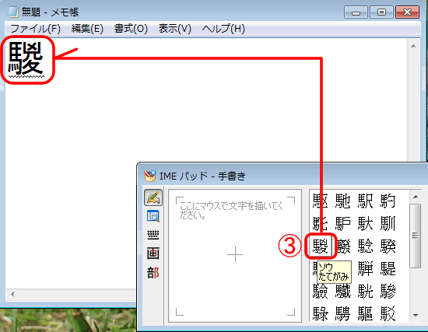
Task: Open the 表示(V) menu
Action: [174, 29]
